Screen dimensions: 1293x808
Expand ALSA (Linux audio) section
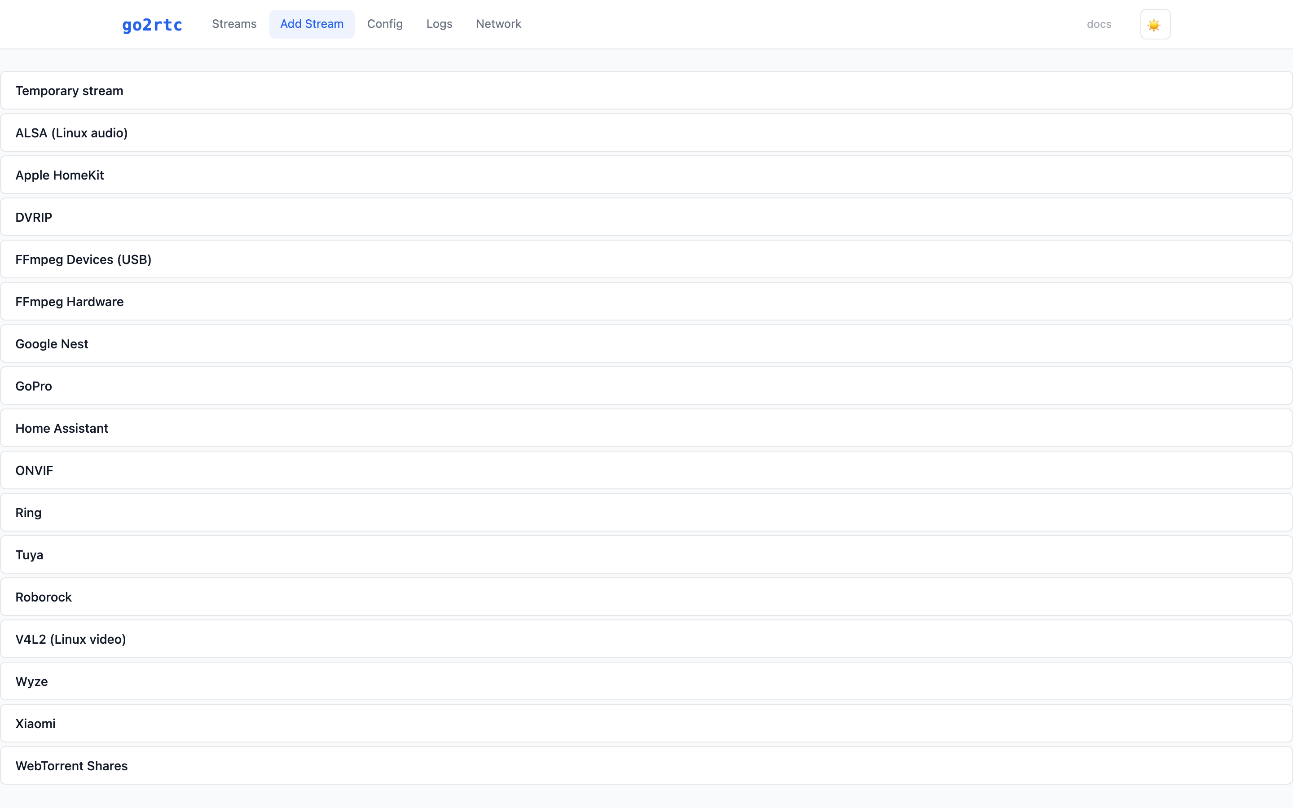pyautogui.click(x=646, y=133)
